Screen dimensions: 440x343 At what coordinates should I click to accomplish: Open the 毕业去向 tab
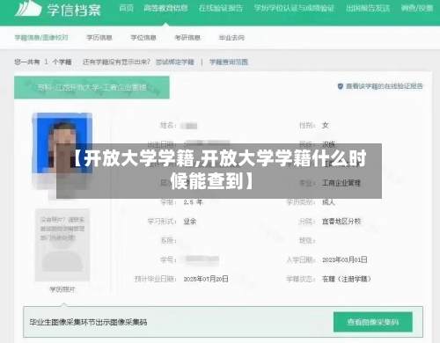coord(231,38)
